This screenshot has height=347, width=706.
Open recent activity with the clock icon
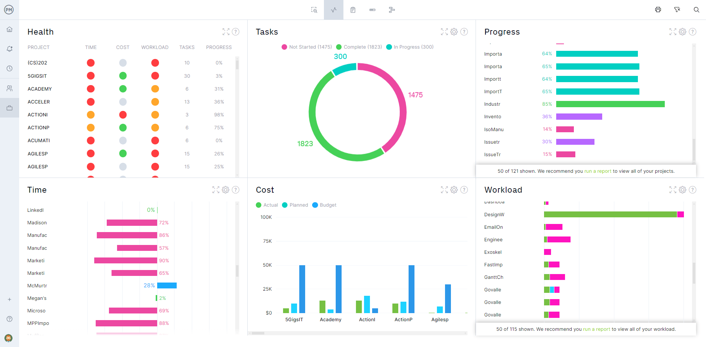click(x=10, y=68)
